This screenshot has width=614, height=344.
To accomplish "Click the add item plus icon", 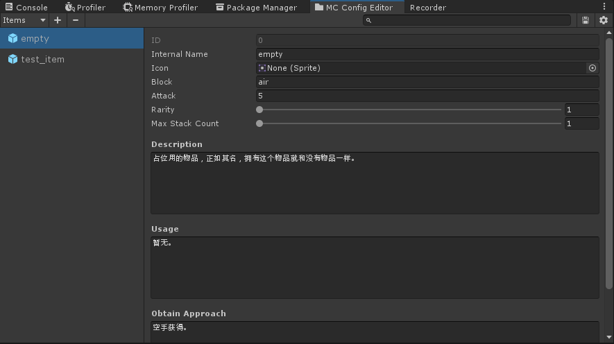I will tap(58, 20).
